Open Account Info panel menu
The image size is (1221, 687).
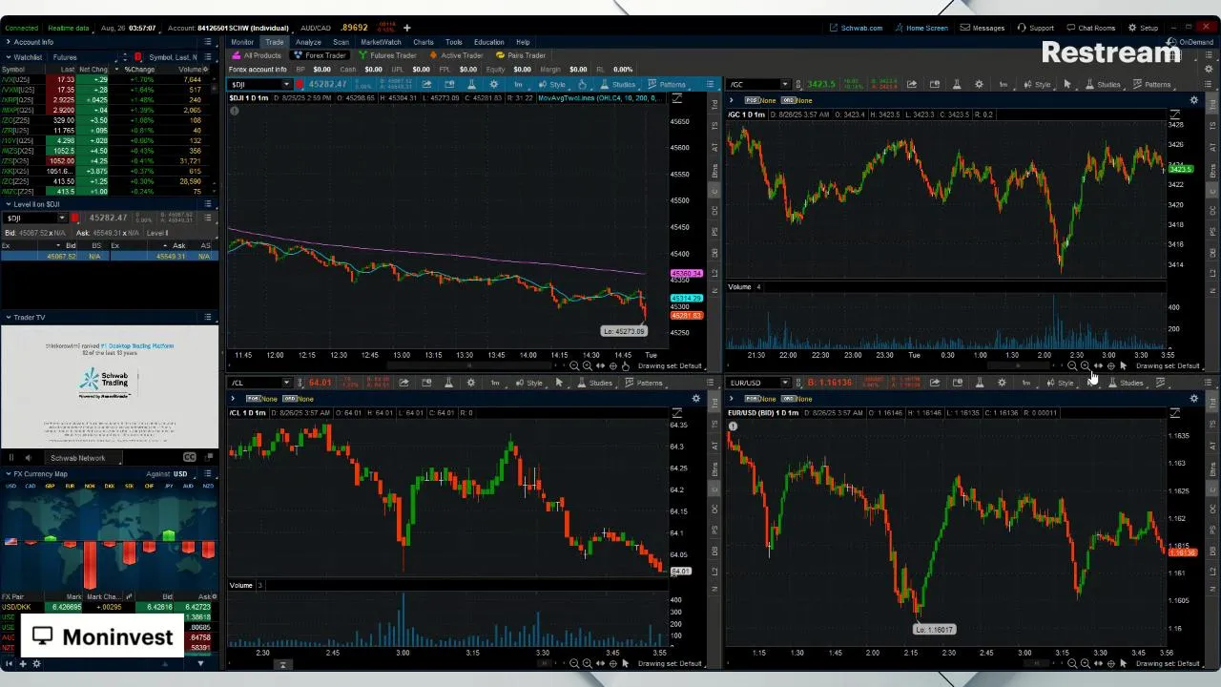pos(208,42)
